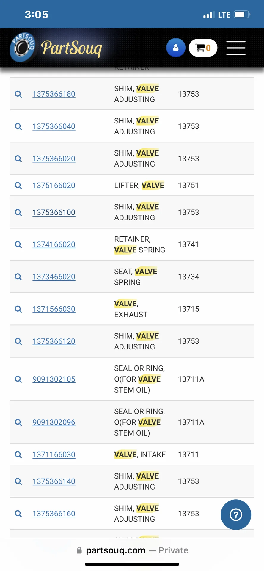Tap the PartSouq logo
This screenshot has height=571, width=264.
[56, 48]
